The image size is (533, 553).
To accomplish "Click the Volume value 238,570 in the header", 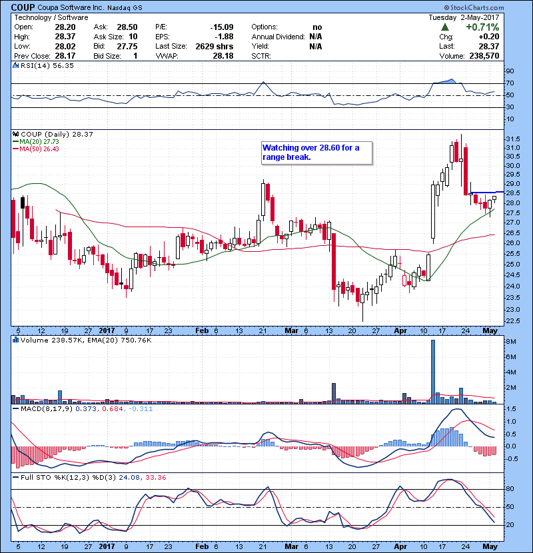I will coord(484,56).
